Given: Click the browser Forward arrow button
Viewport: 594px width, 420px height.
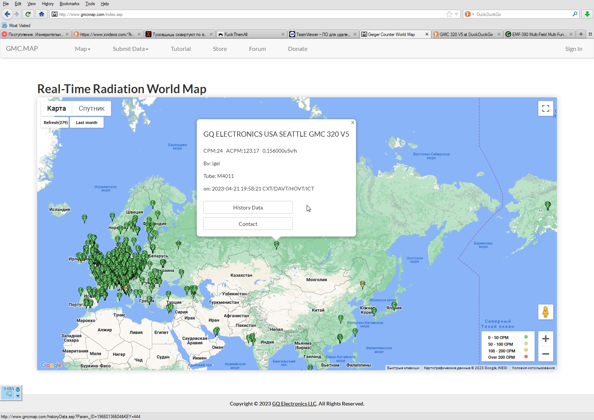Looking at the screenshot, I should [17, 14].
